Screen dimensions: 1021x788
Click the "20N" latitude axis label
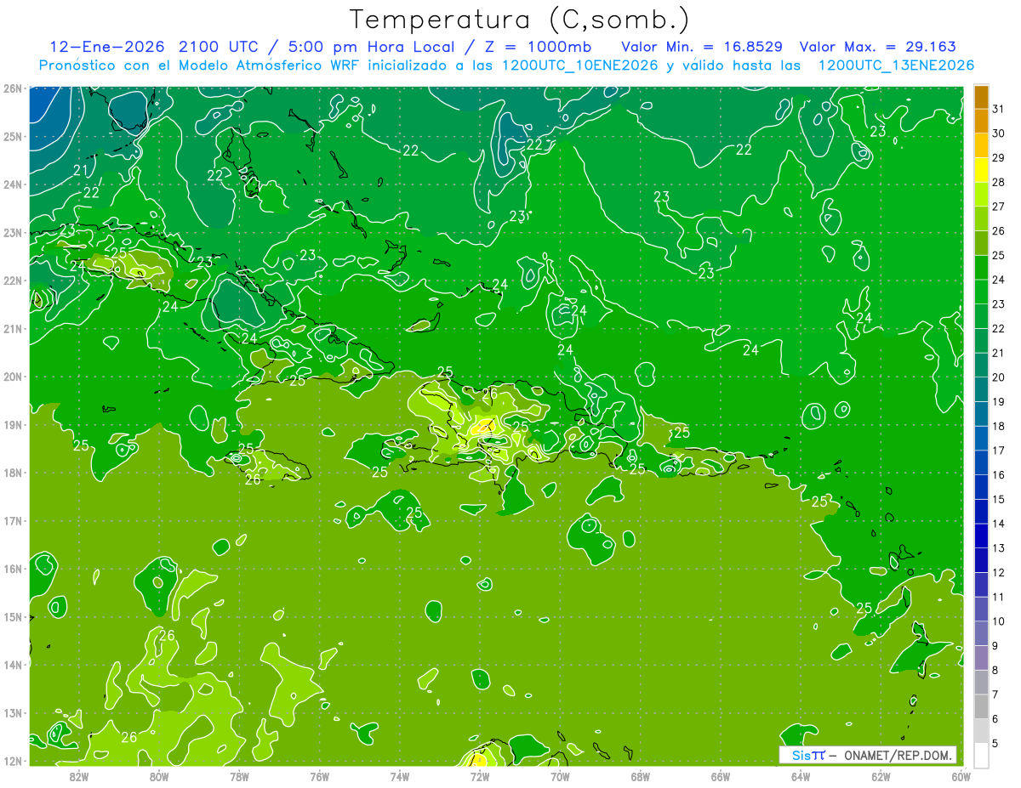pyautogui.click(x=12, y=377)
